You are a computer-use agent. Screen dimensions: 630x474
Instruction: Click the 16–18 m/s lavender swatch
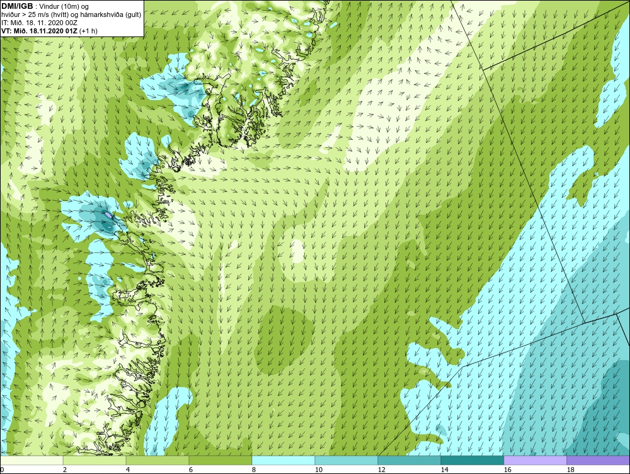[x=535, y=460]
